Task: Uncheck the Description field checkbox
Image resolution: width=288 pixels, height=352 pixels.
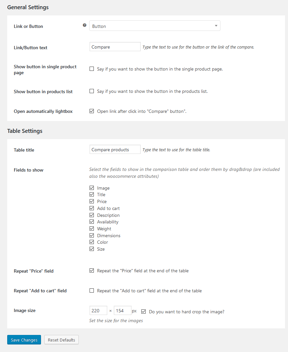Action: click(x=92, y=215)
